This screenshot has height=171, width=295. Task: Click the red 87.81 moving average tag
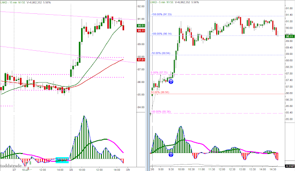pyautogui.click(x=141, y=60)
